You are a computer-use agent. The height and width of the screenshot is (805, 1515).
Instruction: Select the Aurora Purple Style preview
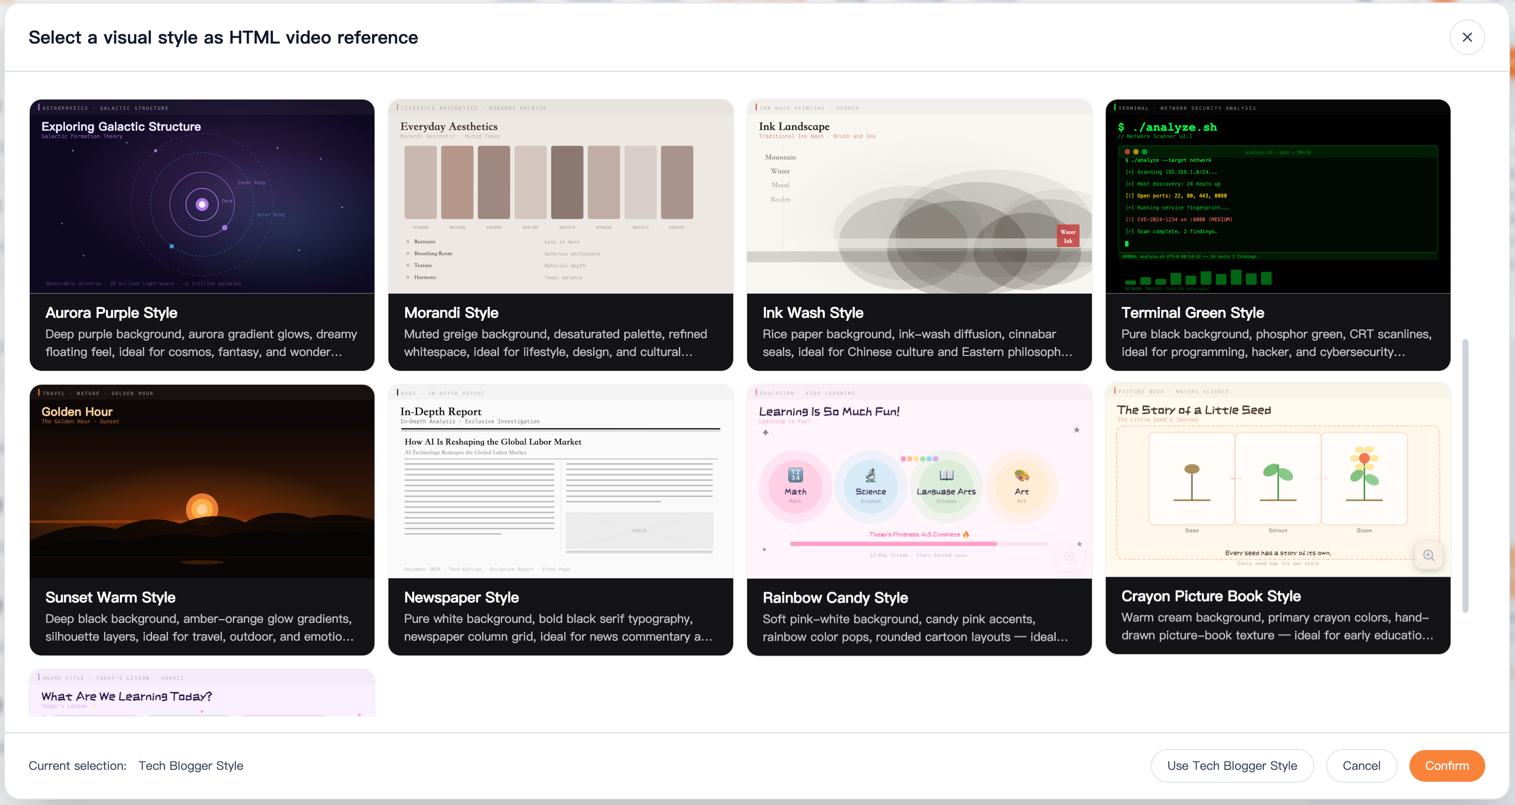pyautogui.click(x=202, y=196)
